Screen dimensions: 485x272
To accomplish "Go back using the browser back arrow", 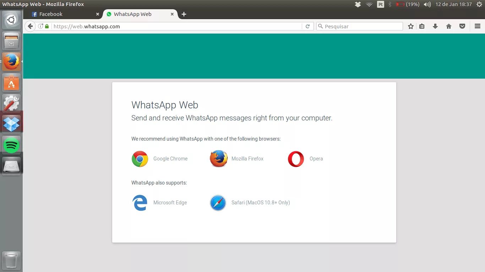I will click(30, 26).
